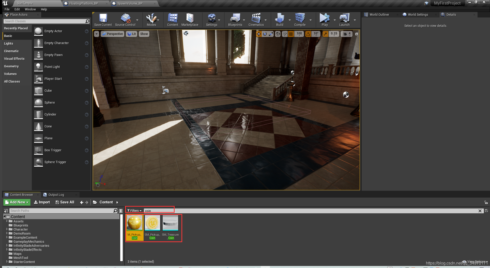Select the rotate transform tool
The width and height of the screenshot is (490, 268).
265,34
